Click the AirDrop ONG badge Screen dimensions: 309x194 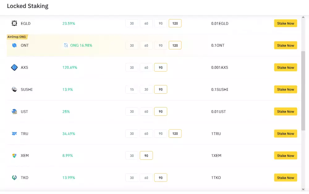click(x=17, y=37)
